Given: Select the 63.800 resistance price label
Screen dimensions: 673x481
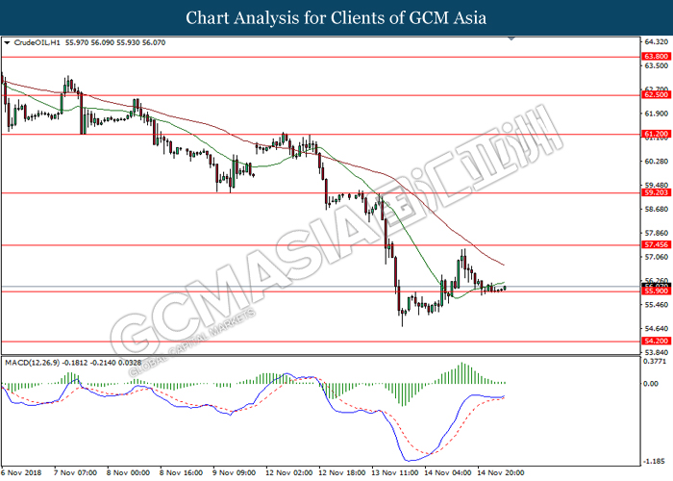Looking at the screenshot, I should [x=656, y=56].
